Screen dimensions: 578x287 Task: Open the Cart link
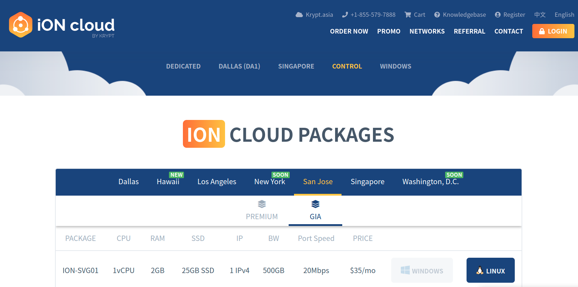(415, 15)
